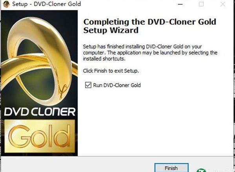This screenshot has height=172, width=235.
Task: Click the Finish button
Action: [x=171, y=168]
